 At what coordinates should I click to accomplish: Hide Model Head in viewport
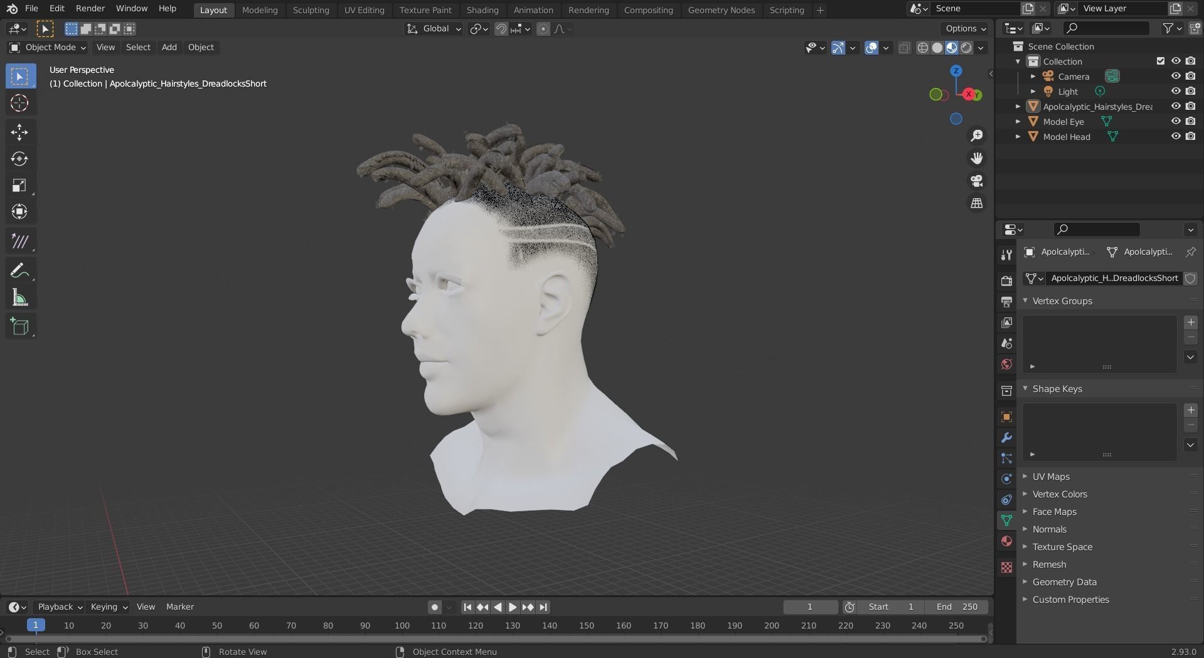(1176, 136)
